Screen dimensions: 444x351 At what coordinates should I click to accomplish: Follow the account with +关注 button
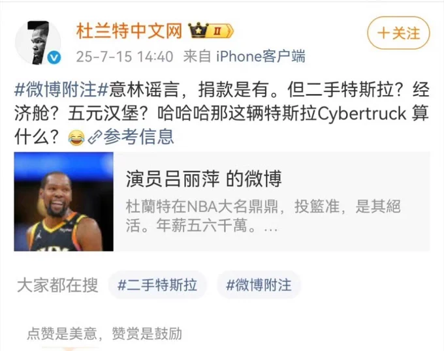(398, 33)
